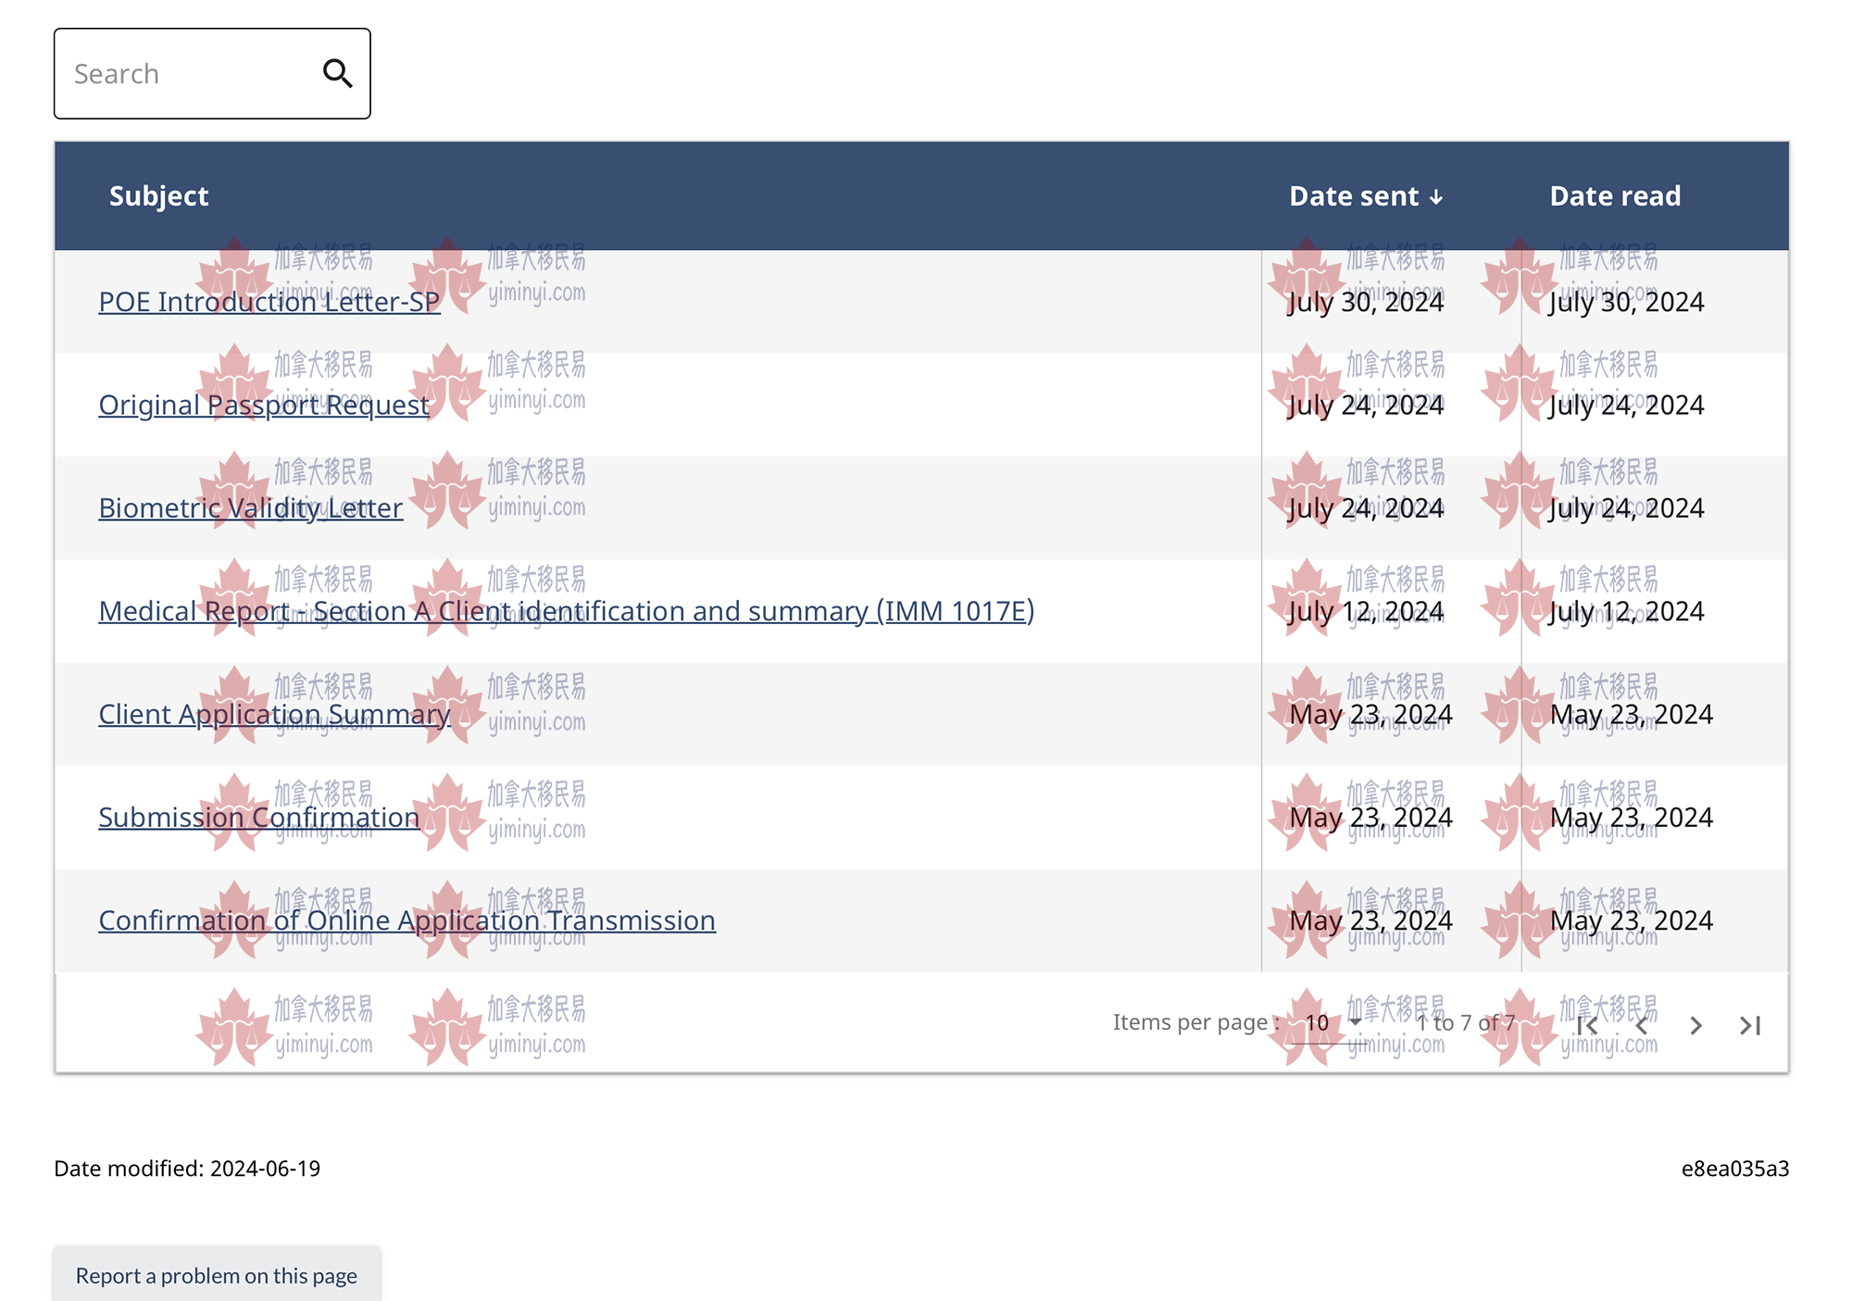Open Client Application Summary message
The image size is (1852, 1301).
(x=274, y=714)
